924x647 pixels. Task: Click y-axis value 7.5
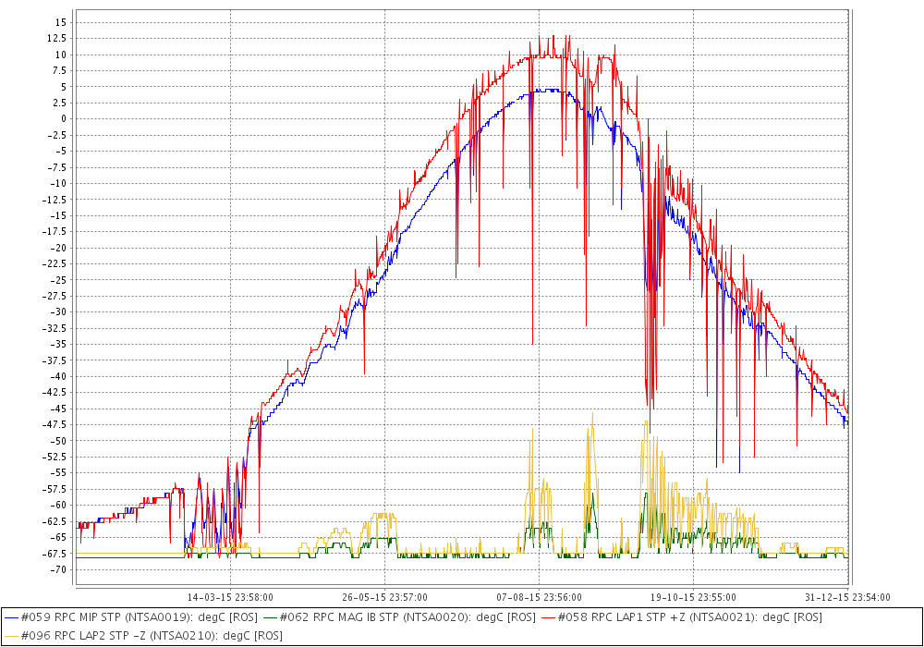[59, 71]
